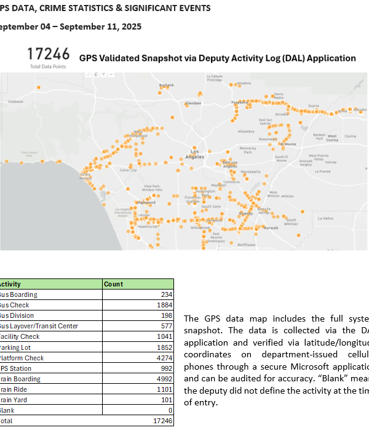
Task: Click the Calabasas label on the map
Action: [16, 101]
